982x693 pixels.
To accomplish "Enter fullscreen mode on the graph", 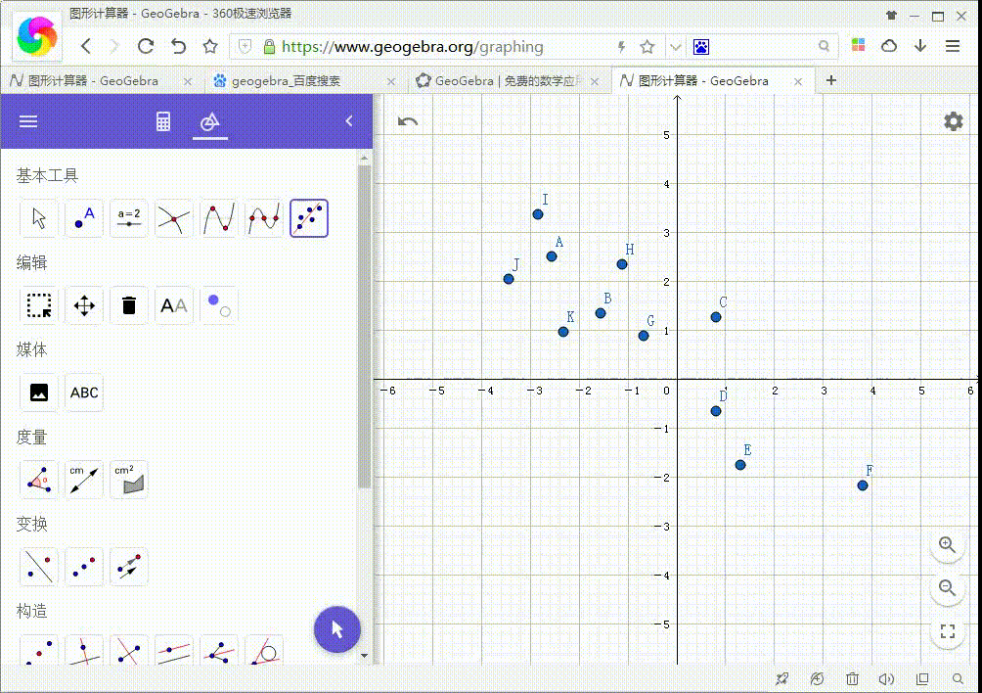I will (x=948, y=631).
